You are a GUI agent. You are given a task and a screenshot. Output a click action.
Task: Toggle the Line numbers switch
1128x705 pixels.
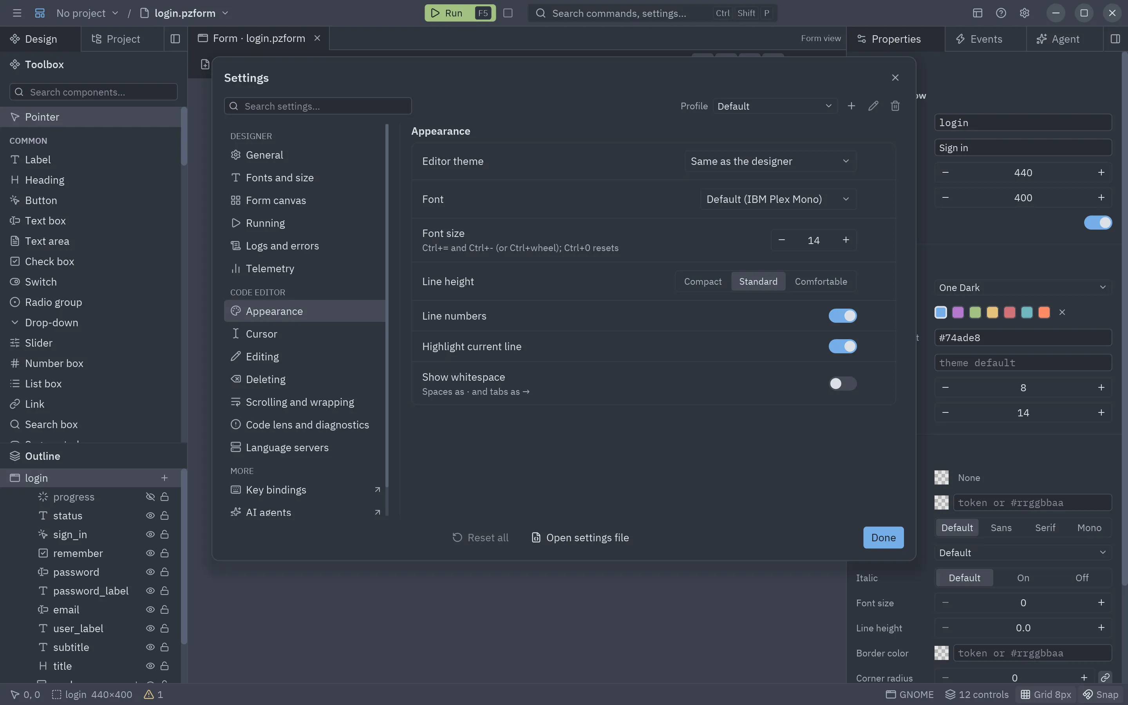pyautogui.click(x=842, y=316)
